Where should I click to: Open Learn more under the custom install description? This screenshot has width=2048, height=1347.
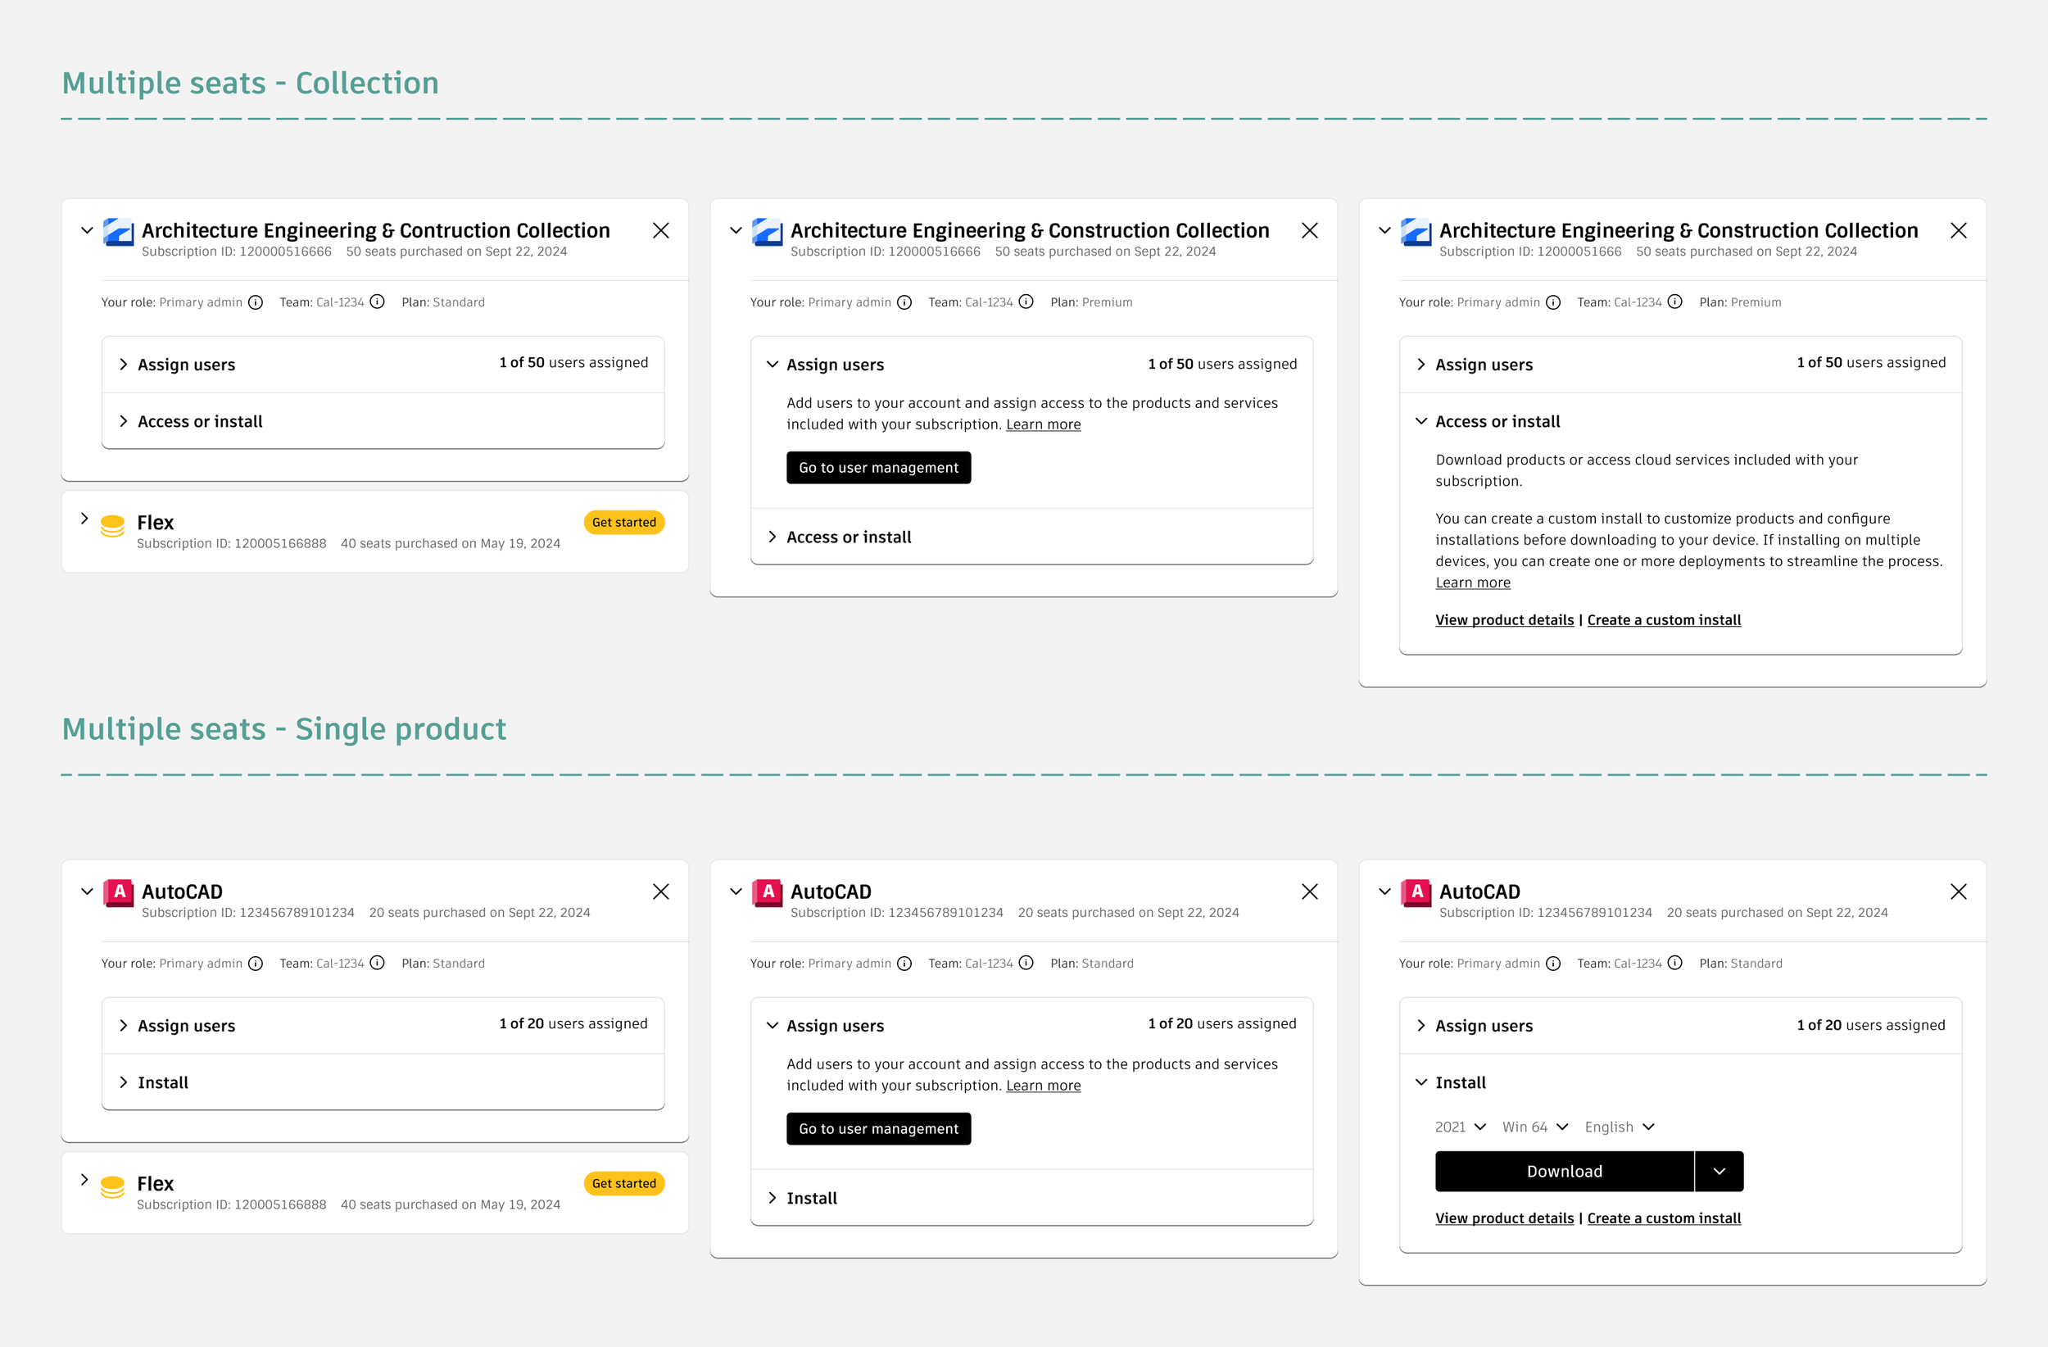coord(1472,583)
